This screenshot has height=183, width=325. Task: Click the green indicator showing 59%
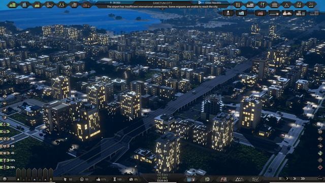[8, 160]
